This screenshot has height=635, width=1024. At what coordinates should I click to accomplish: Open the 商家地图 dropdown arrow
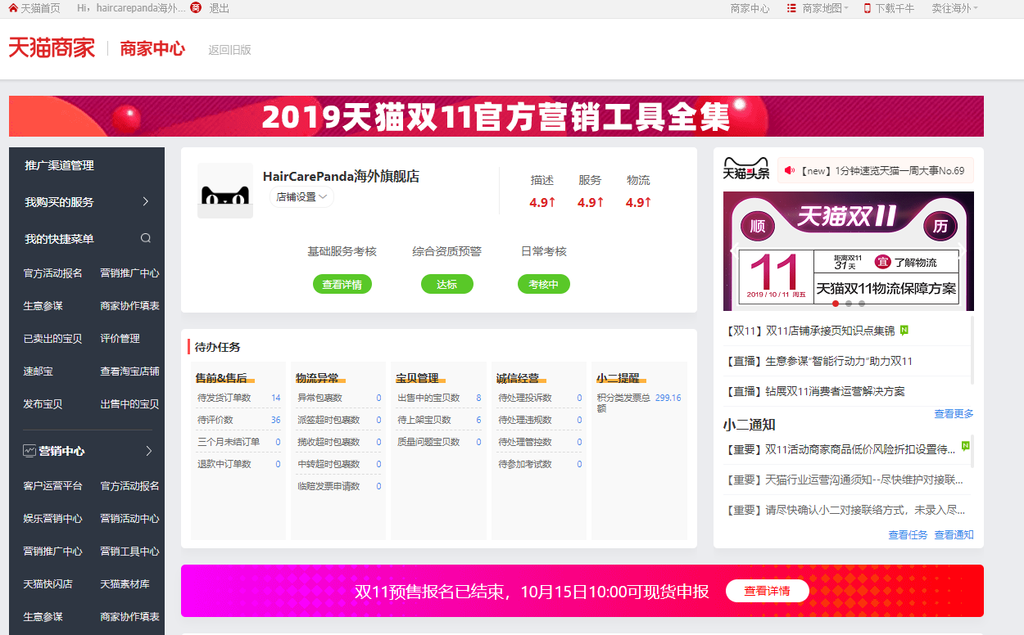[x=846, y=8]
